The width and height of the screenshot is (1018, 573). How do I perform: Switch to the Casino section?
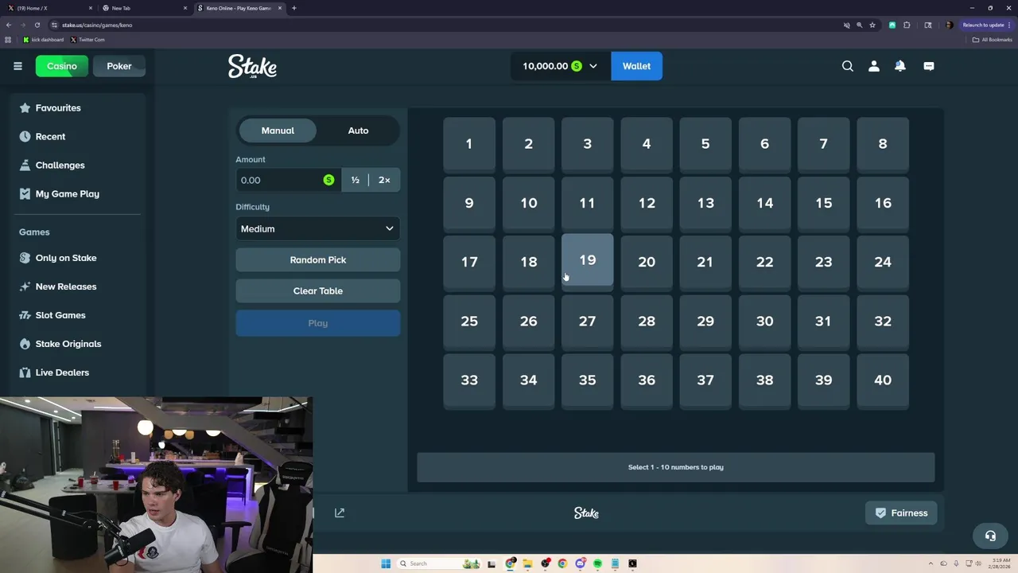pos(61,66)
